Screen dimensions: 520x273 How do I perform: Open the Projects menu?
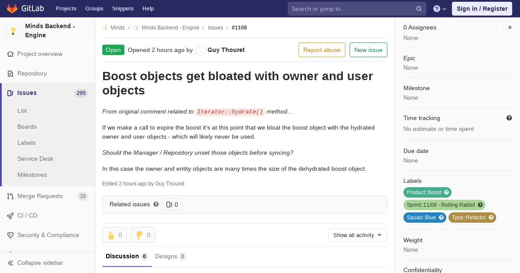click(66, 9)
